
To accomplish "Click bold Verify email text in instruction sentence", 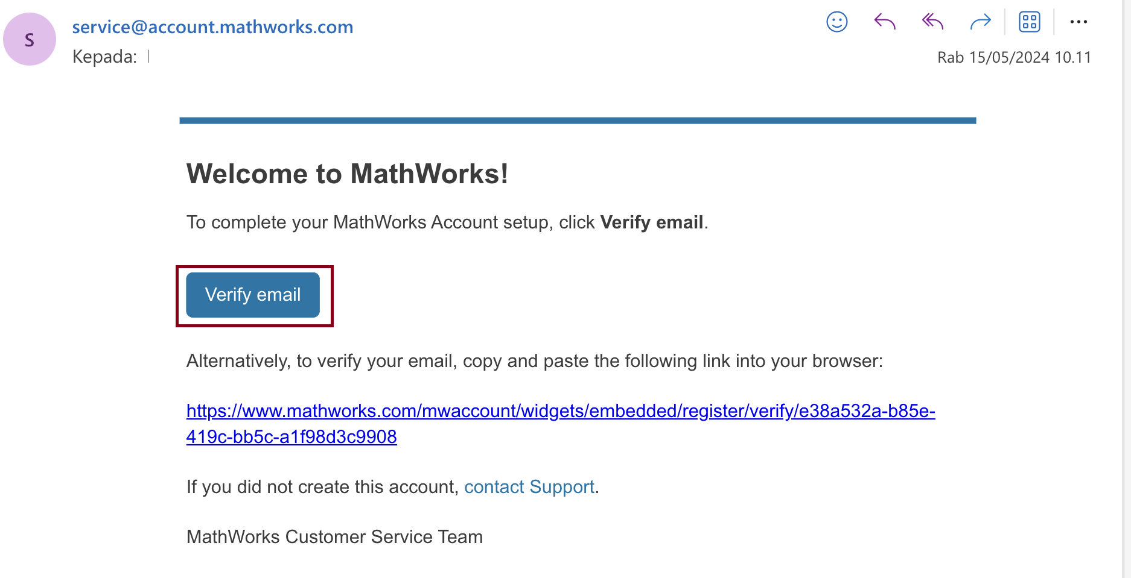I will 651,222.
